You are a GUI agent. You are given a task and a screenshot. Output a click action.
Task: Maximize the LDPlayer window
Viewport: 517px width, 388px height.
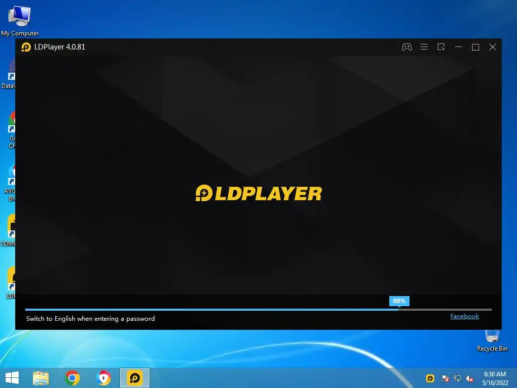tap(476, 47)
